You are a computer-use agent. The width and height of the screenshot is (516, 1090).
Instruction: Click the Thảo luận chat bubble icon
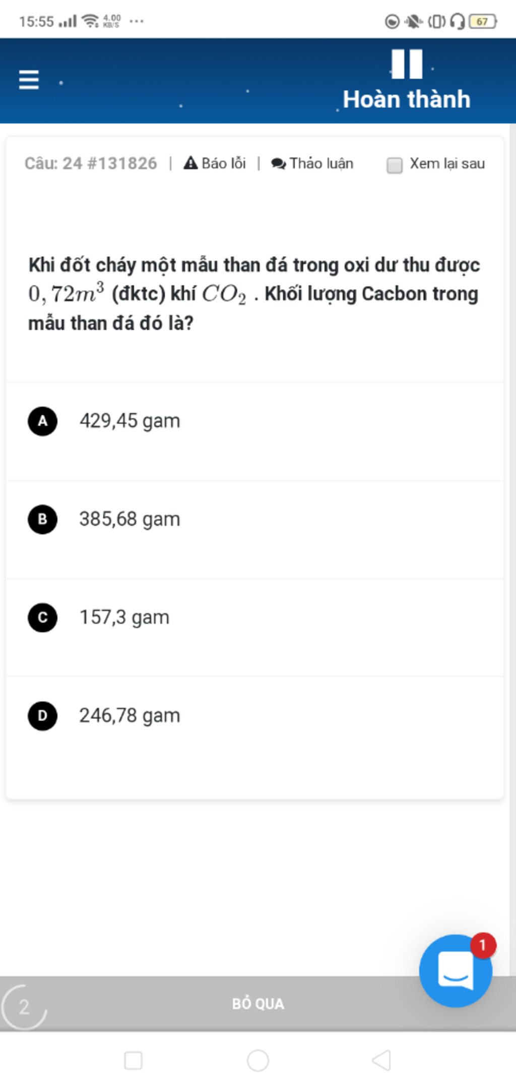[278, 164]
